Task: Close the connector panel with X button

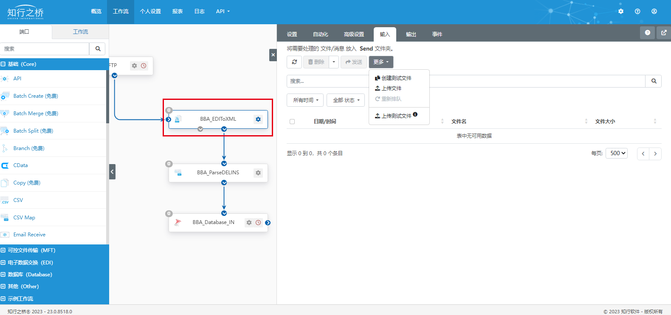Action: 273,55
